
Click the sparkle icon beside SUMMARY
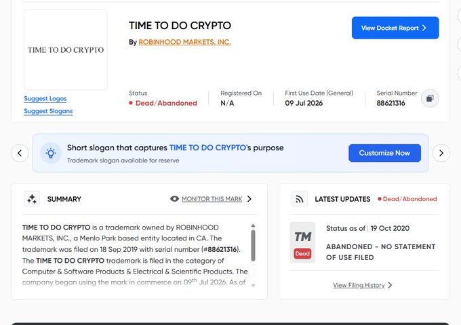pyautogui.click(x=32, y=199)
